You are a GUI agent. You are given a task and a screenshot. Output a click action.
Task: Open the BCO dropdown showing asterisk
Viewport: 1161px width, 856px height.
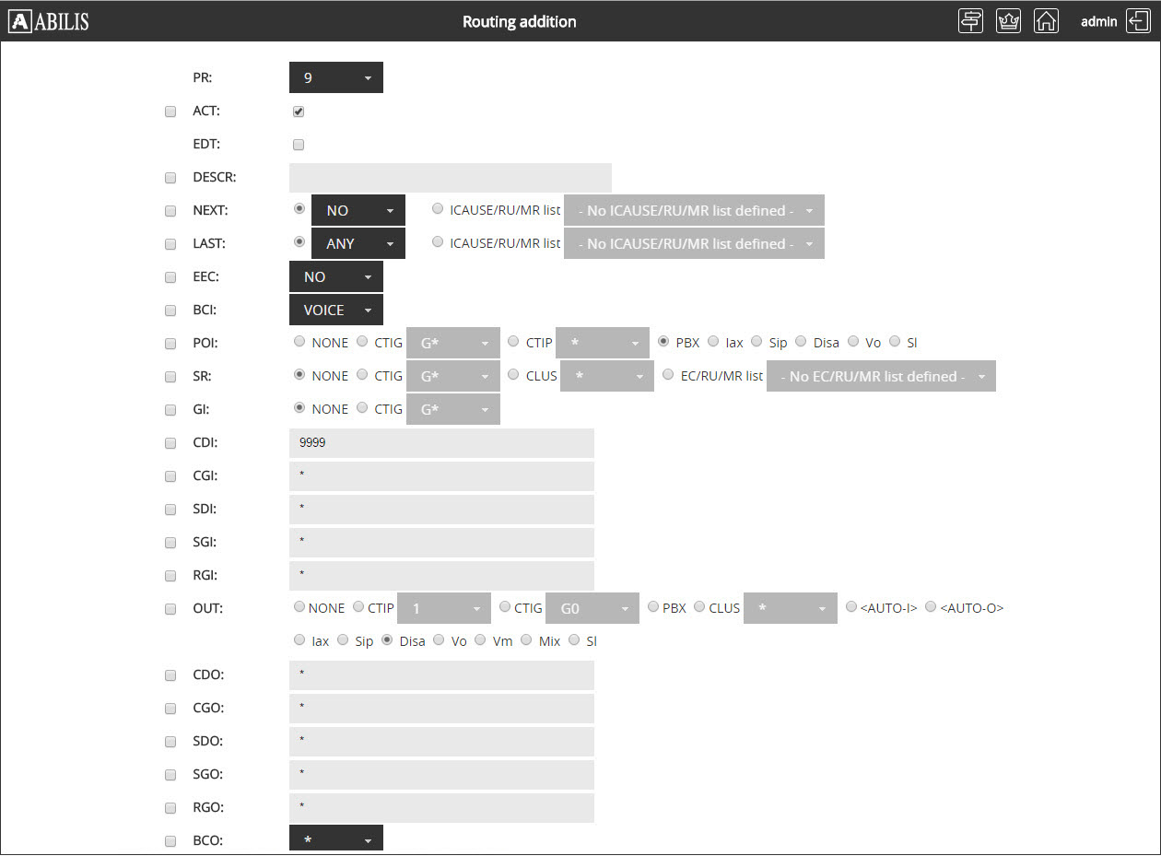click(x=335, y=840)
